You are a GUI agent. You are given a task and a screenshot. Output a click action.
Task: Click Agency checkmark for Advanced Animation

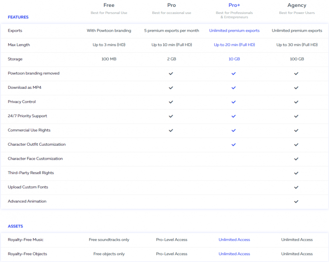coord(296,202)
